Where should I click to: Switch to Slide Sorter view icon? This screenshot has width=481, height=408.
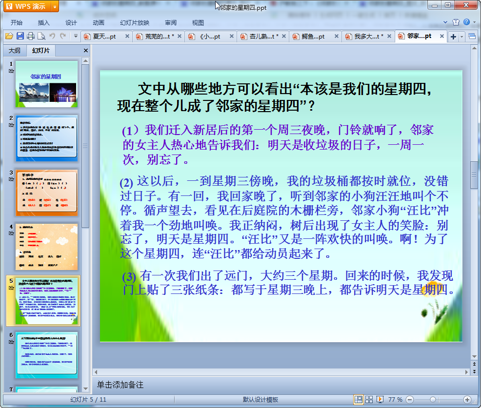click(x=369, y=399)
